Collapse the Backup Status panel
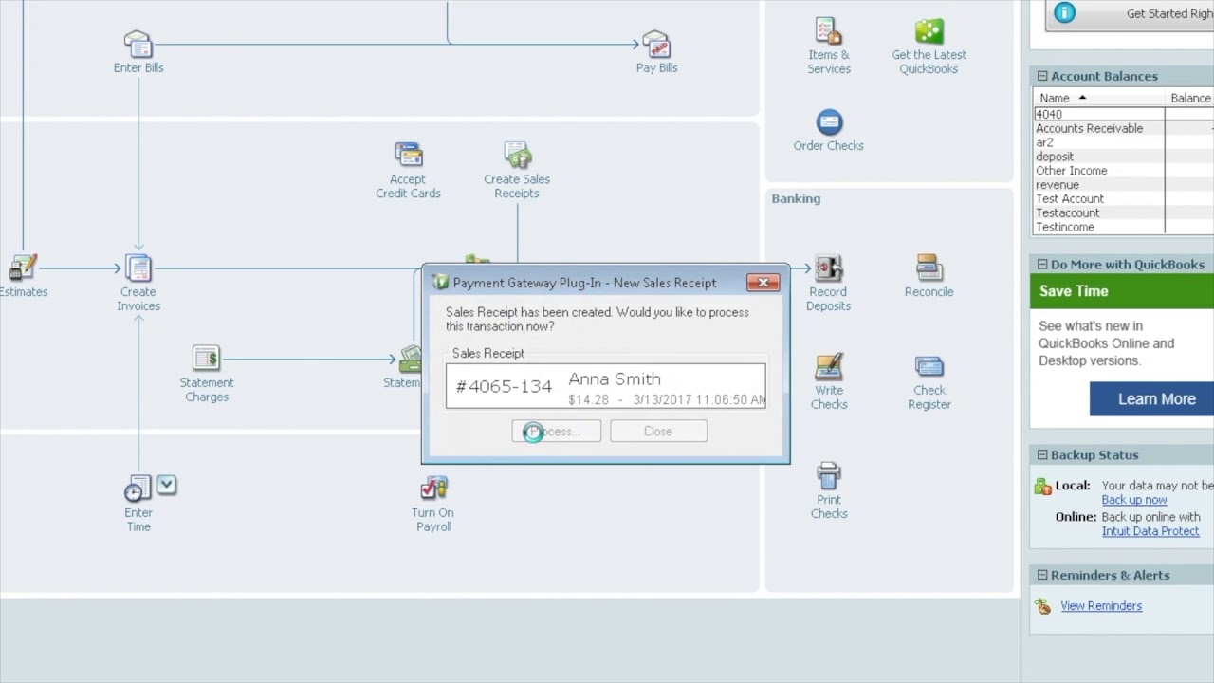Viewport: 1214px width, 683px height. pyautogui.click(x=1042, y=455)
